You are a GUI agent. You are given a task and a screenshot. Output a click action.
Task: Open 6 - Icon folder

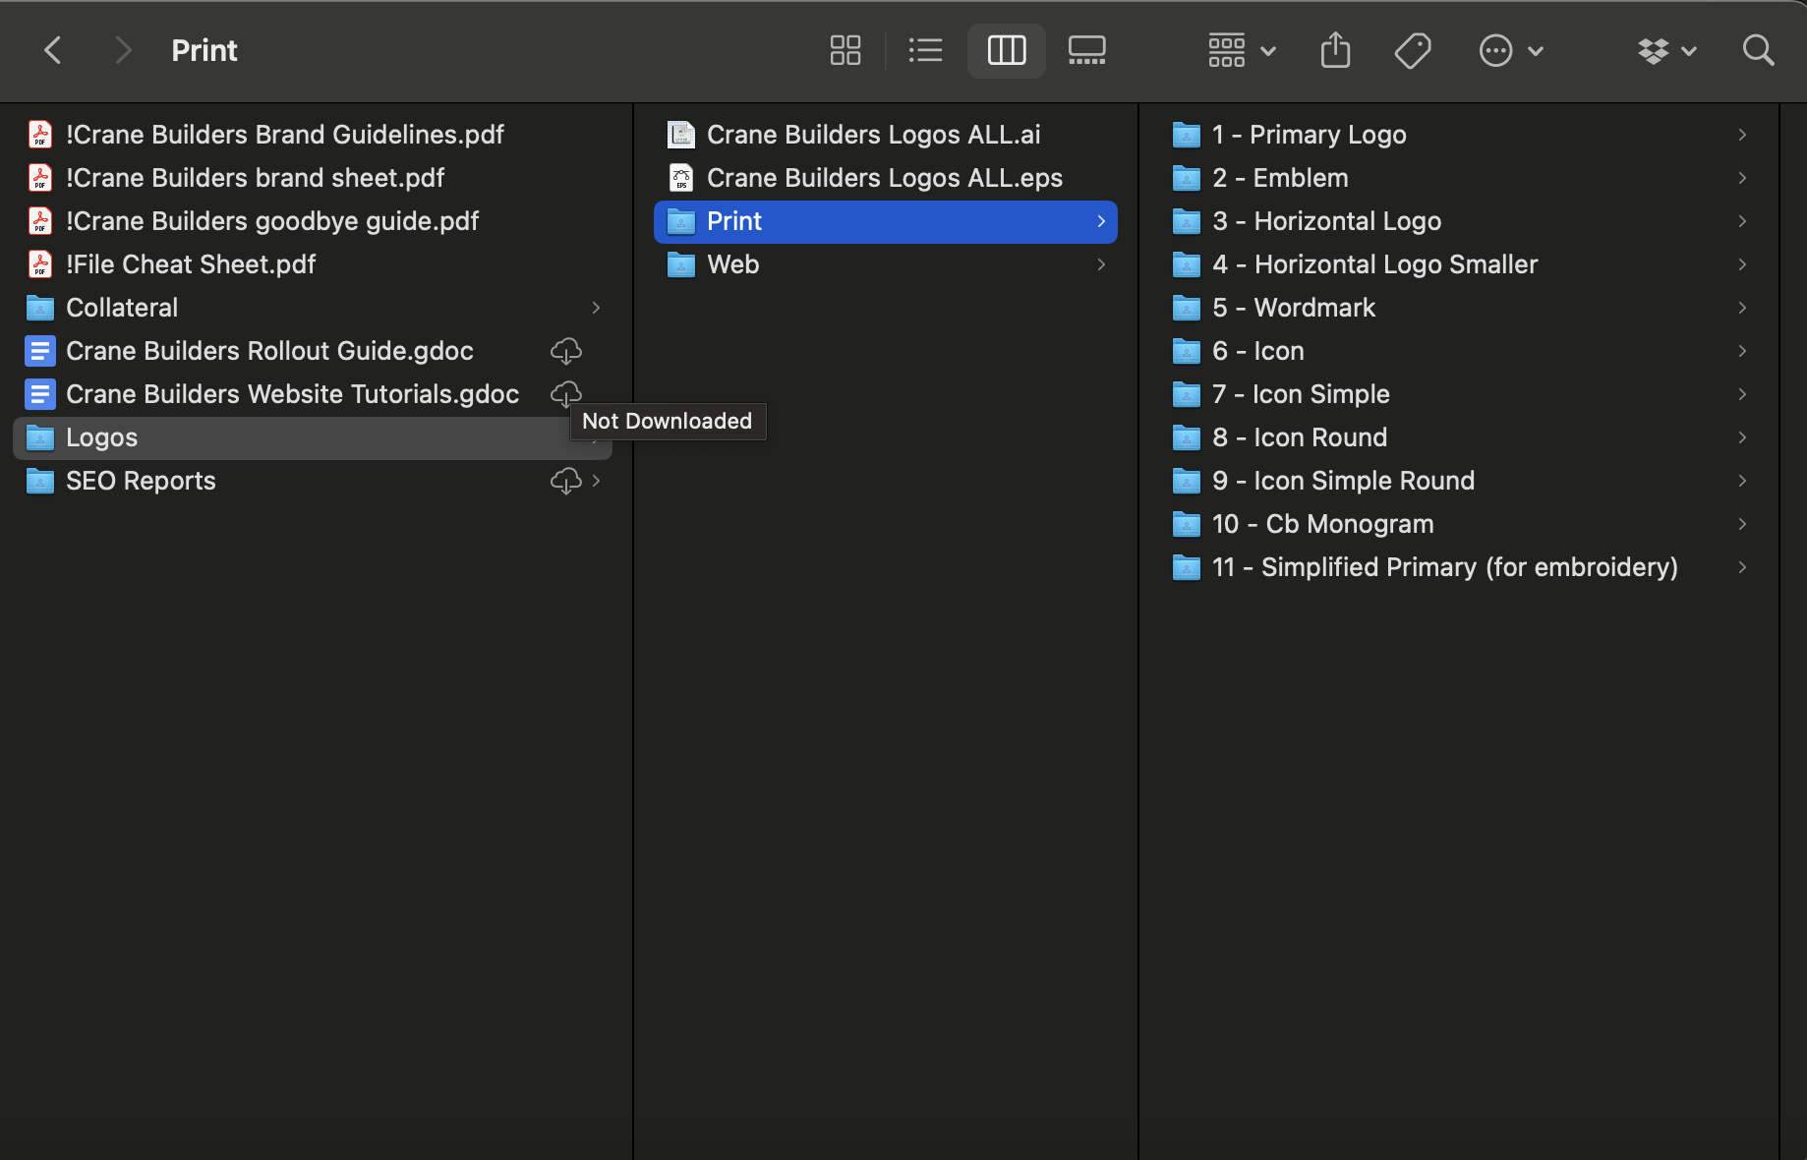click(1460, 351)
